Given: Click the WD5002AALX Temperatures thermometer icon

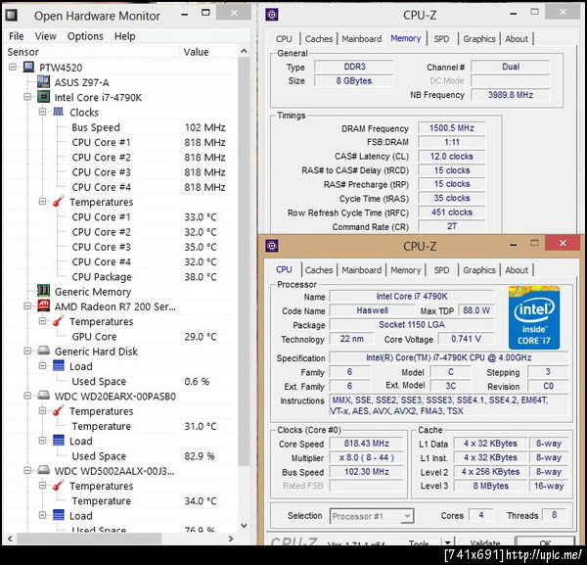Looking at the screenshot, I should click(x=59, y=486).
